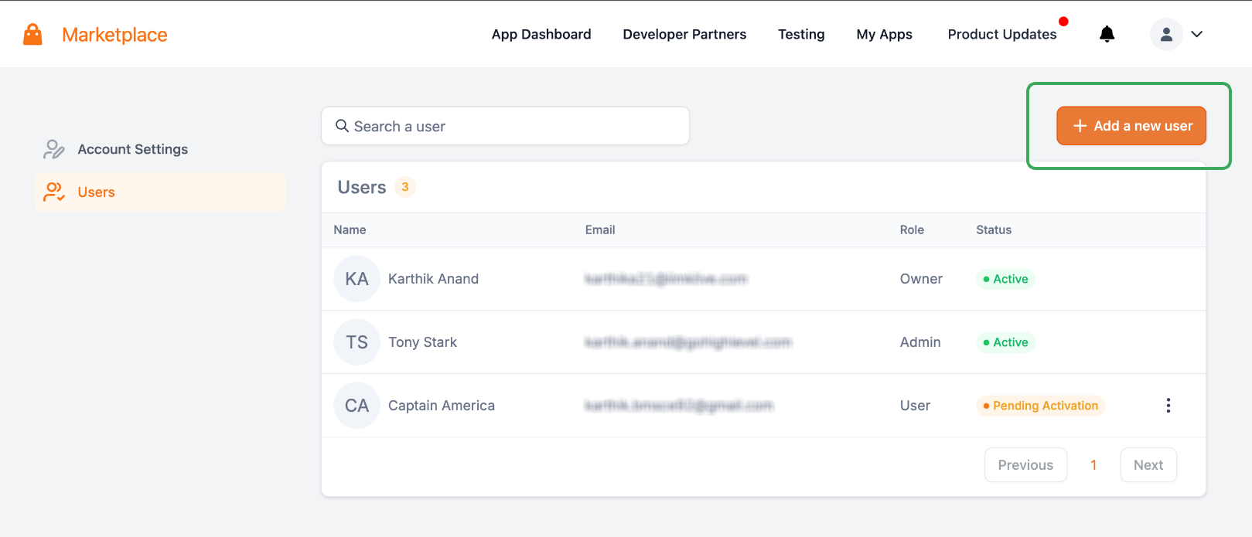Select Users in the sidebar
The image size is (1252, 537).
point(160,192)
